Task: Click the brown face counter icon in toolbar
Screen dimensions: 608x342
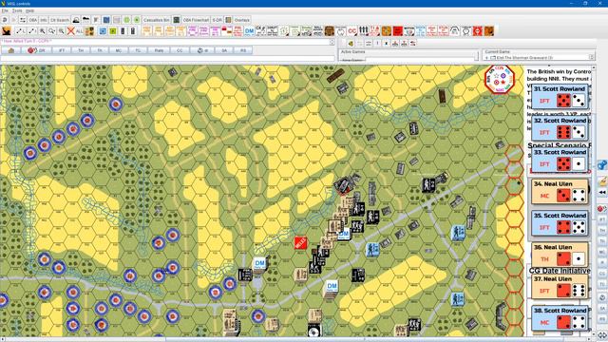Action: (330, 31)
